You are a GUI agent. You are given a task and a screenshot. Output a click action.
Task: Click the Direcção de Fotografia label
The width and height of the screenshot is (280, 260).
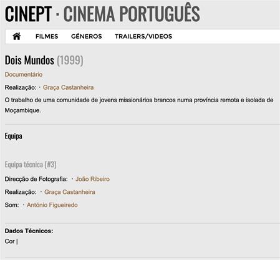click(x=36, y=179)
